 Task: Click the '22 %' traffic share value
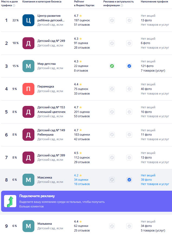[15, 20]
